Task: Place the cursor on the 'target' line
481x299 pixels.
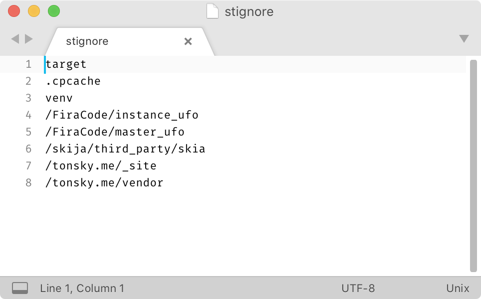Action: [x=66, y=64]
